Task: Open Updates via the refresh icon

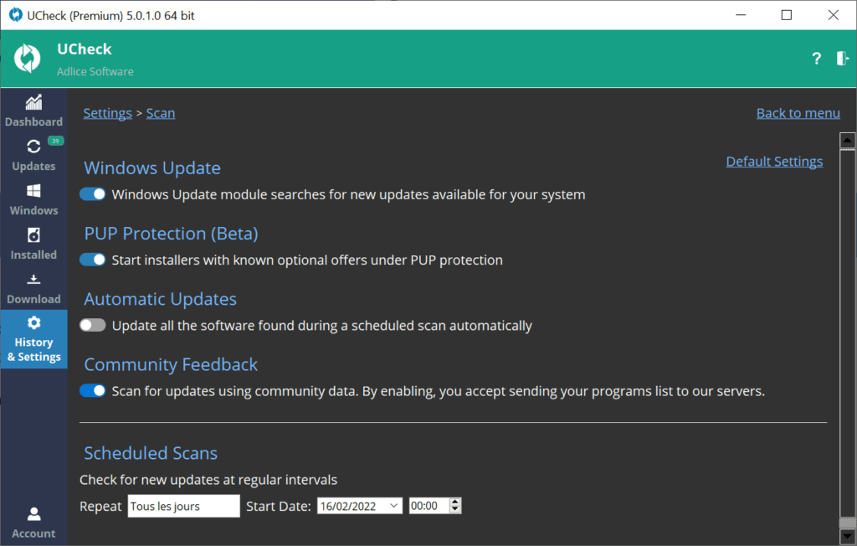Action: click(x=33, y=147)
